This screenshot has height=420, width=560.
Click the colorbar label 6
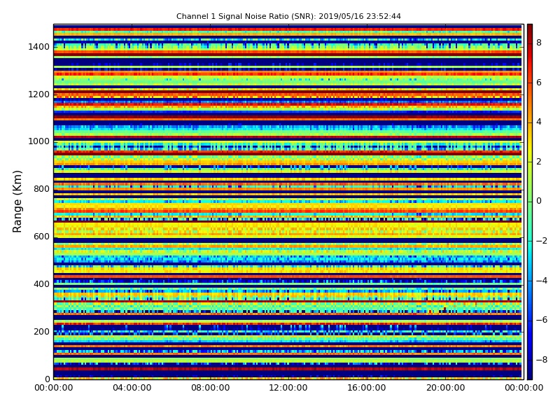[x=539, y=83]
